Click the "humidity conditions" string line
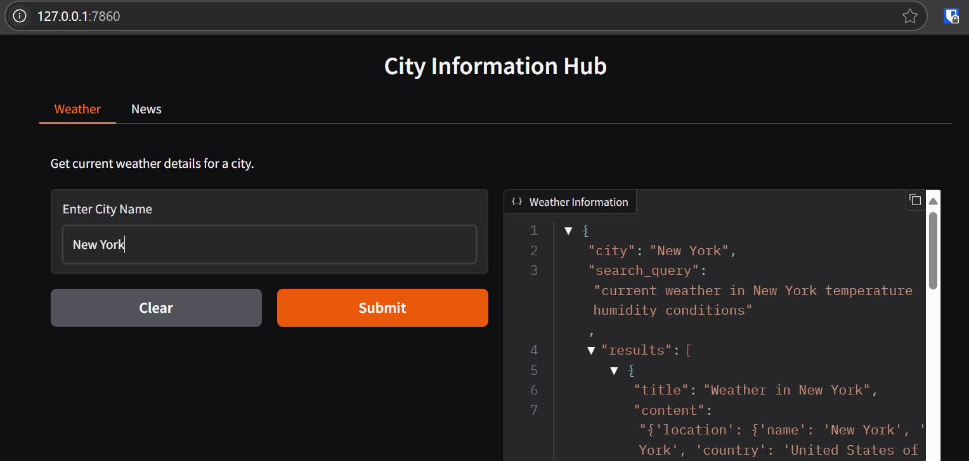This screenshot has width=969, height=461. pyautogui.click(x=673, y=310)
